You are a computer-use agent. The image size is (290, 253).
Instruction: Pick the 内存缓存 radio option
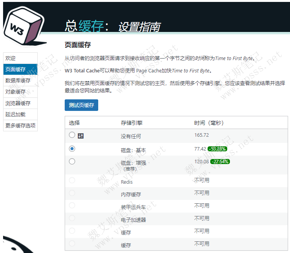tap(72, 193)
